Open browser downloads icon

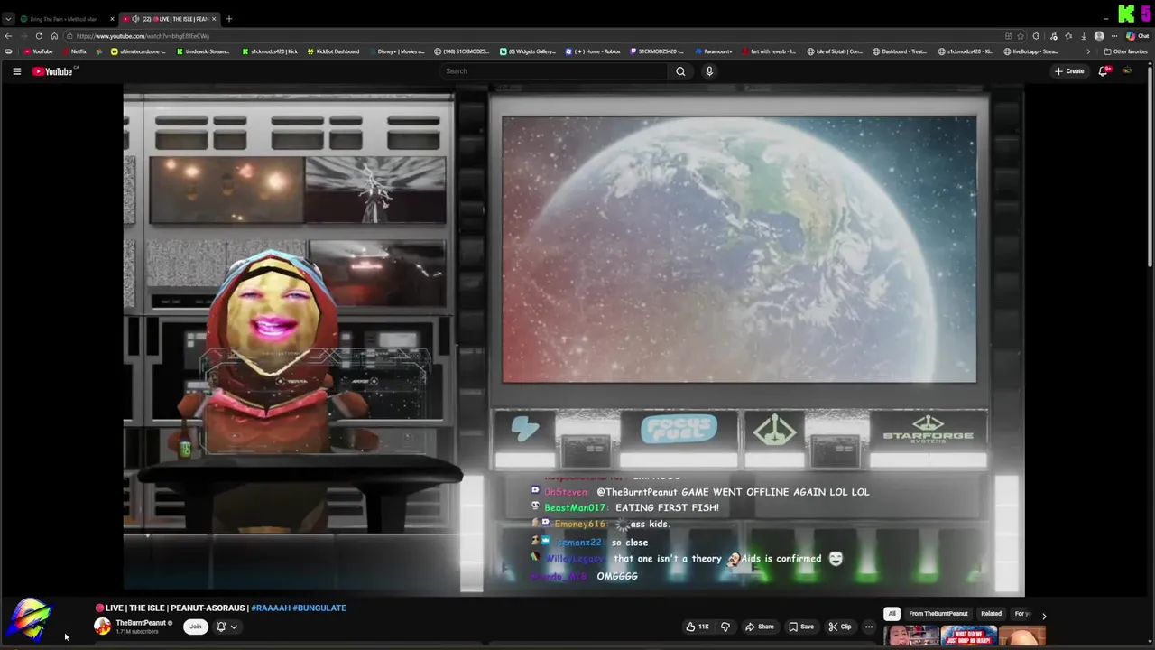point(1084,36)
